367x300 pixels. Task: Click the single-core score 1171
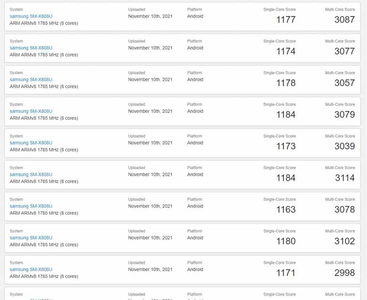[x=286, y=273]
